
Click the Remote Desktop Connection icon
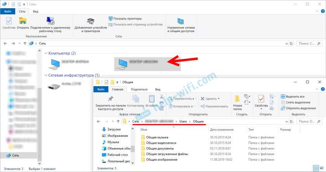pos(50,22)
